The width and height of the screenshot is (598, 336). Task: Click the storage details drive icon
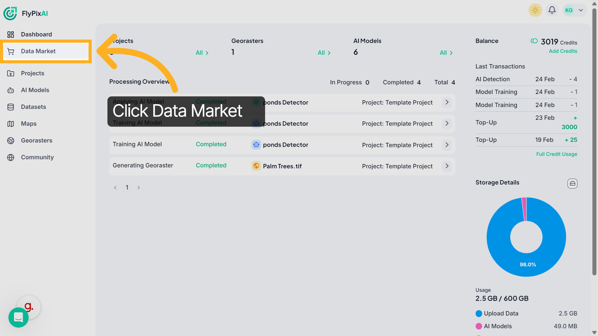pos(572,184)
